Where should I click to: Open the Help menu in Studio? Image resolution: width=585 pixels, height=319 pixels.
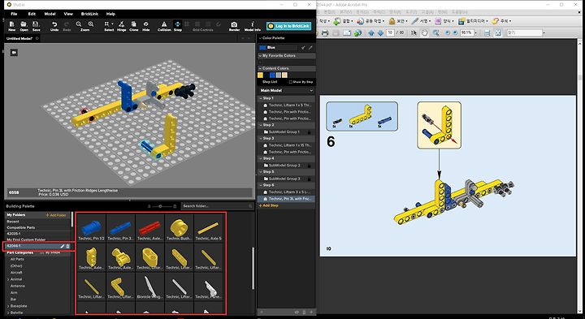(110, 14)
